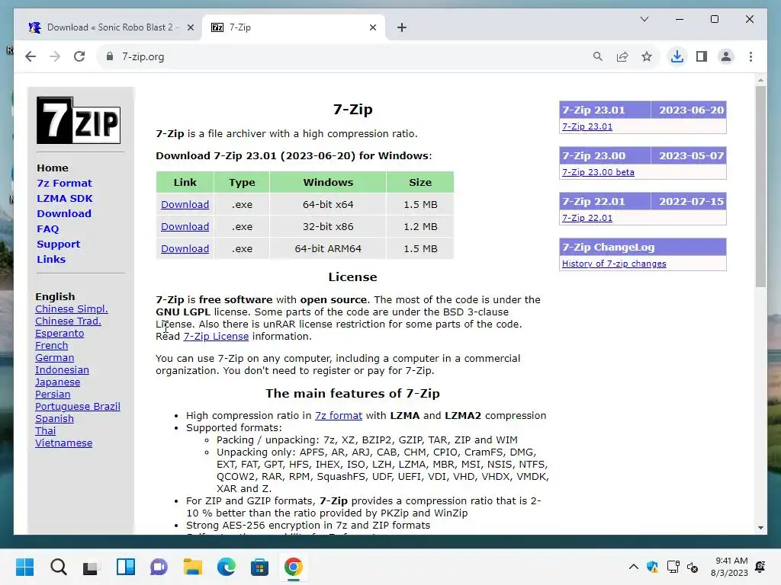781x585 pixels.
Task: Go to Home in sidebar
Action: [53, 168]
